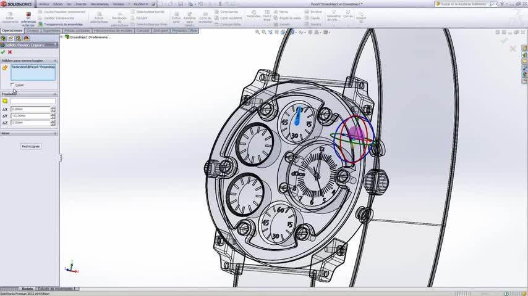Click inside the ΔY value field
The width and height of the screenshot is (528, 296).
pos(30,115)
